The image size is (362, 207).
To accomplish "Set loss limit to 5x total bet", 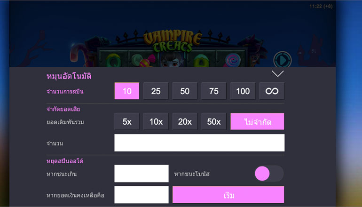I will pyautogui.click(x=127, y=121).
